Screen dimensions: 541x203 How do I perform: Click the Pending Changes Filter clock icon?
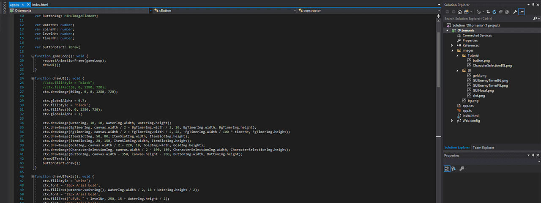479,12
